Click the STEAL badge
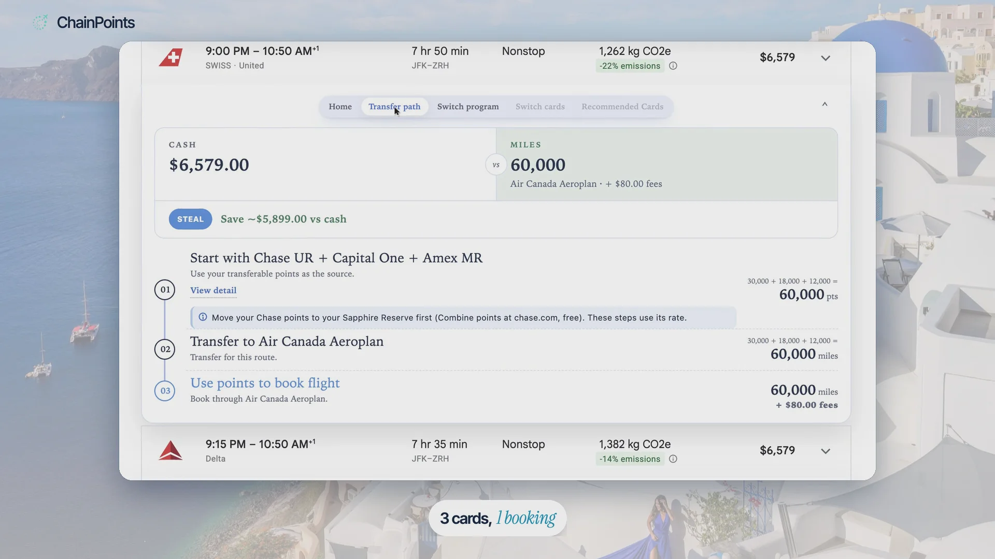 [190, 219]
